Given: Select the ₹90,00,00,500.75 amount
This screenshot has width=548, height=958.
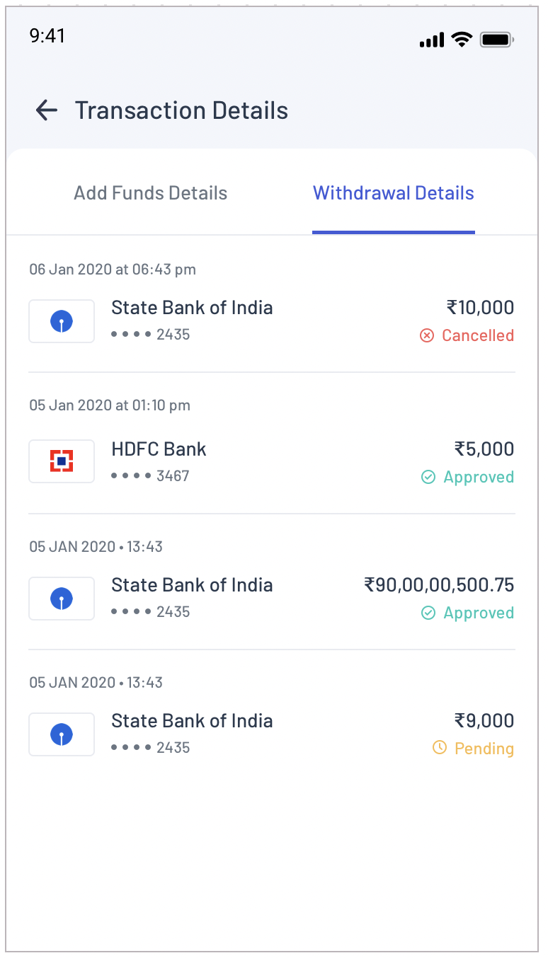Looking at the screenshot, I should pyautogui.click(x=439, y=585).
